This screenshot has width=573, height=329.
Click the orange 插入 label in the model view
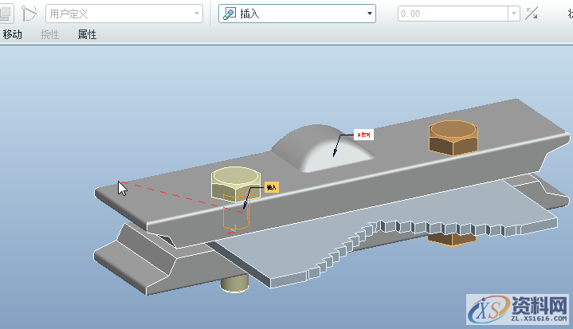[271, 187]
